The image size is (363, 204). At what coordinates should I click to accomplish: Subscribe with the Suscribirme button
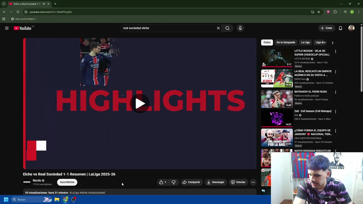click(x=67, y=182)
